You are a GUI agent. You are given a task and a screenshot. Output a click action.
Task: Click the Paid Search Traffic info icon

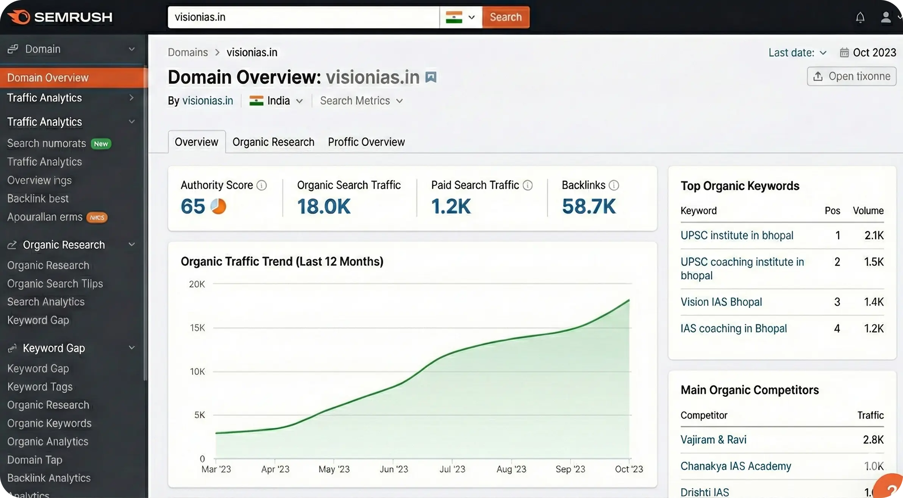coord(528,185)
